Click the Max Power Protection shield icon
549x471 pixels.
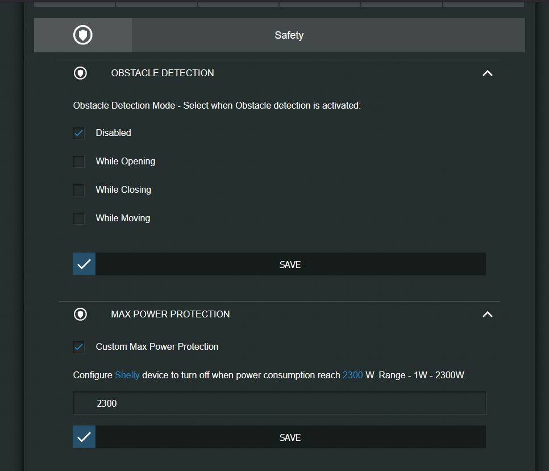(x=80, y=314)
